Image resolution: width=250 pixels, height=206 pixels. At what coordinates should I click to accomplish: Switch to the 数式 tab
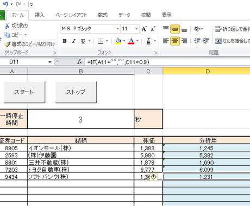[103, 15]
